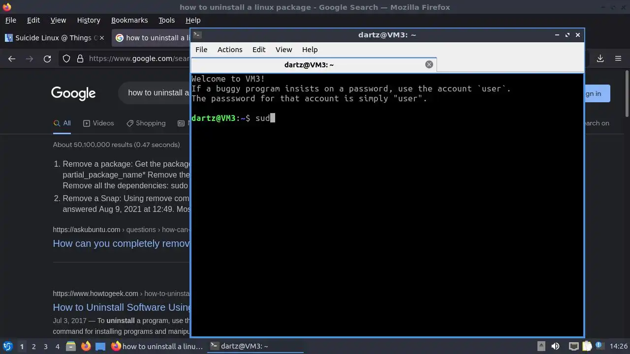Screen dimensions: 630x354
Task: Reload the Google search page
Action: (x=47, y=59)
